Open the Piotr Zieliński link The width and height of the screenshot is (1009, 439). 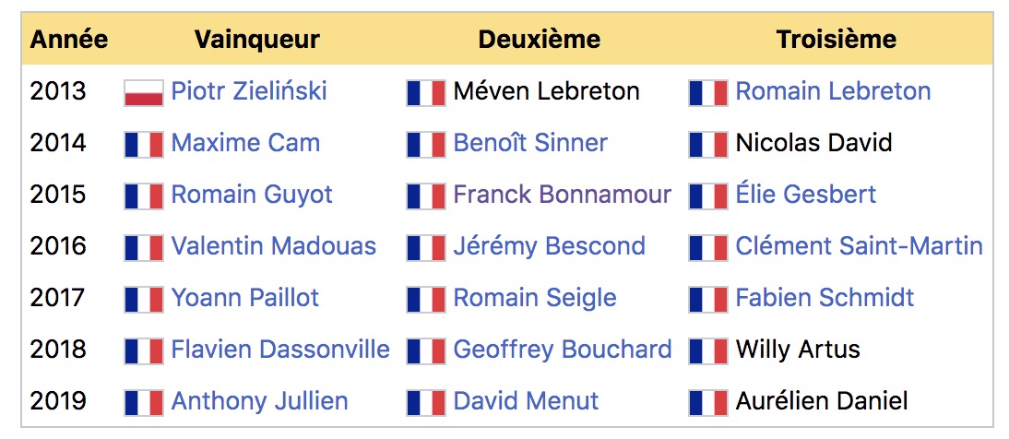pyautogui.click(x=249, y=91)
